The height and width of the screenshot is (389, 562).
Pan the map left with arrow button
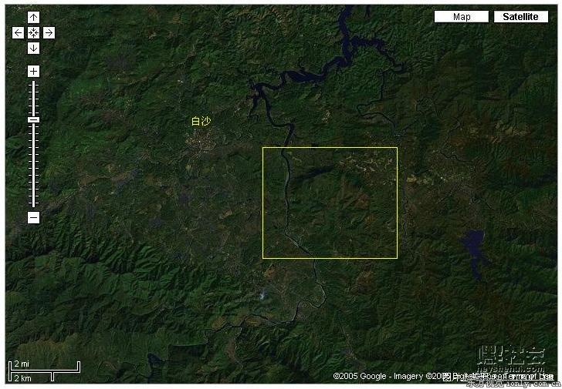18,33
